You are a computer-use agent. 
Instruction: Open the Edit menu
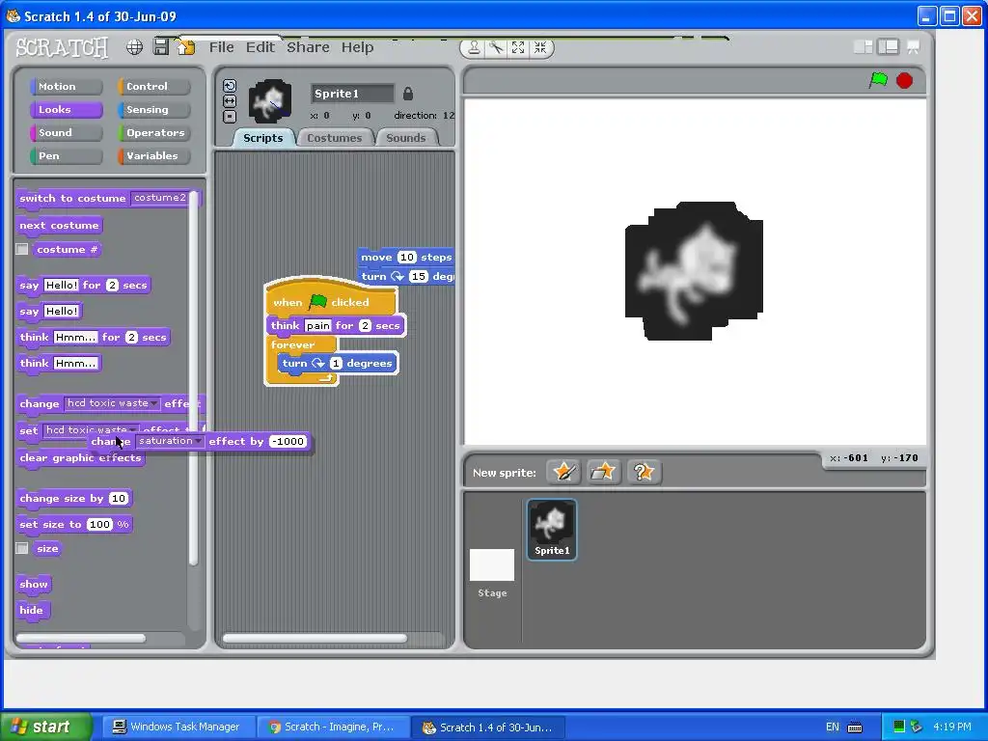pyautogui.click(x=261, y=47)
